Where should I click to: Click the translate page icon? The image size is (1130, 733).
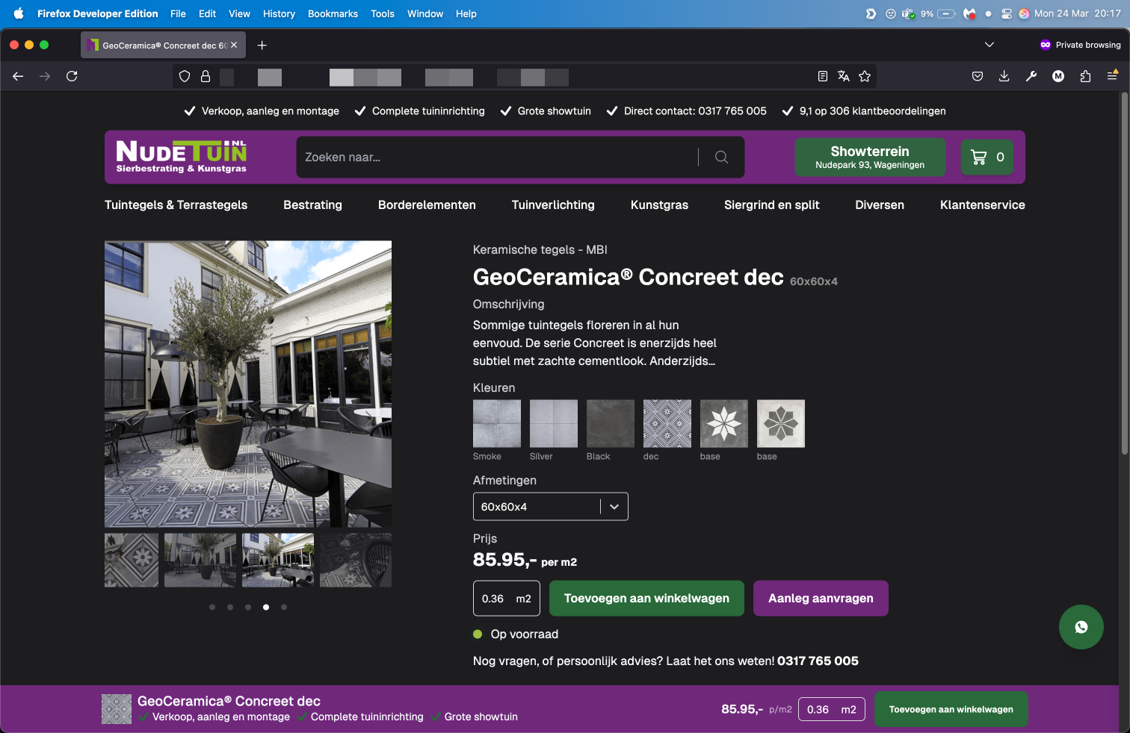(x=844, y=76)
